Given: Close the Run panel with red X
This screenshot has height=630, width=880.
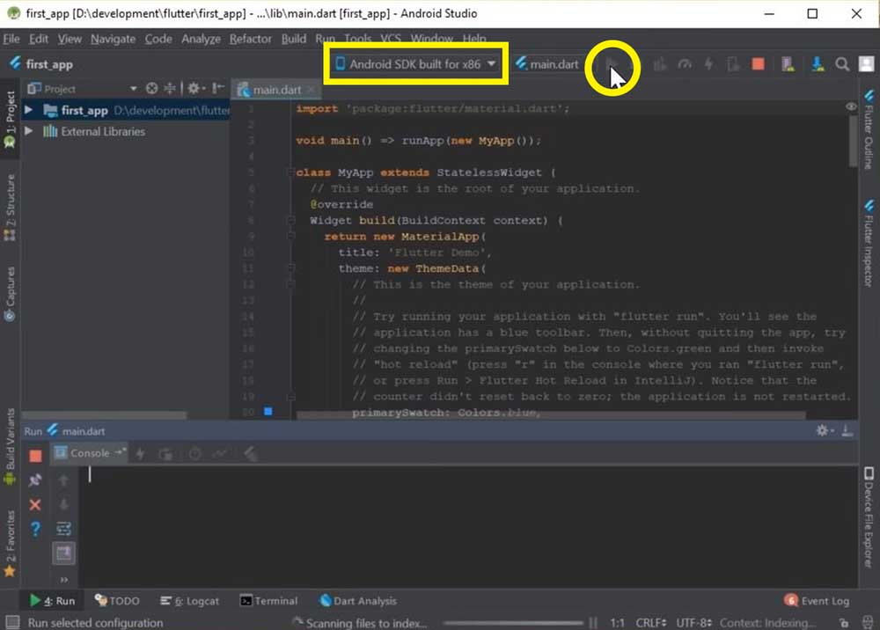Looking at the screenshot, I should 35,504.
